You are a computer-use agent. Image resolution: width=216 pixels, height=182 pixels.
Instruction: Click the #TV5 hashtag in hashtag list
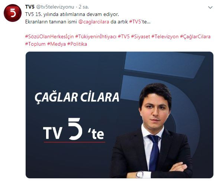124,36
